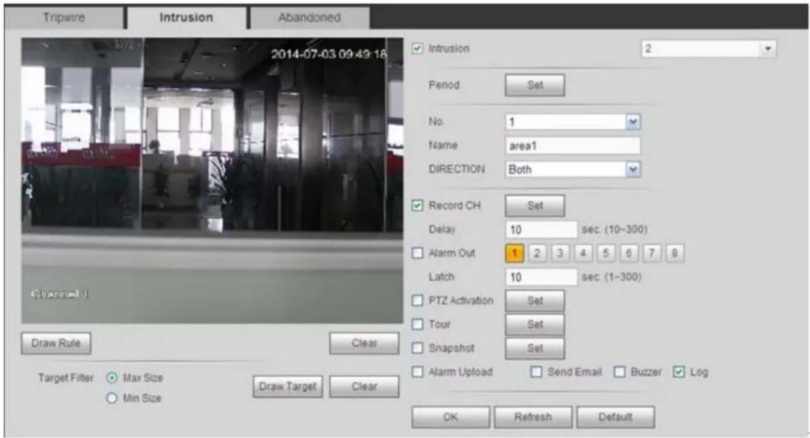Enable the Snapshot checkbox
This screenshot has width=810, height=438.
(x=417, y=348)
